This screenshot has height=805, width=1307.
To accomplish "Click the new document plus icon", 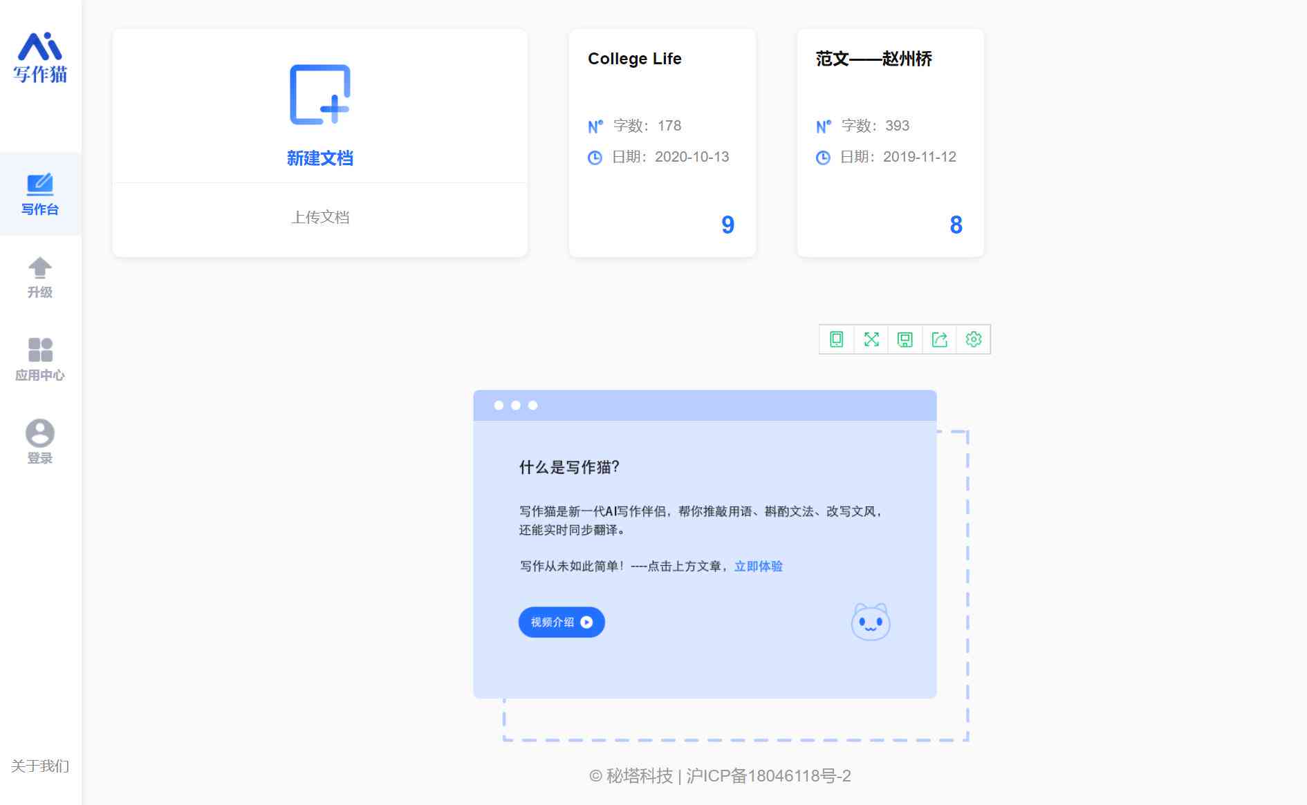I will (x=320, y=95).
